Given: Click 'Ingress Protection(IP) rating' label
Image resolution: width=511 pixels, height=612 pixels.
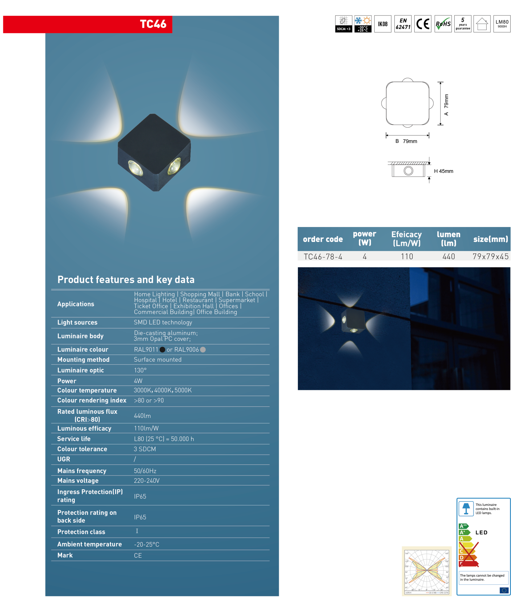Looking at the screenshot, I should pos(90,496).
